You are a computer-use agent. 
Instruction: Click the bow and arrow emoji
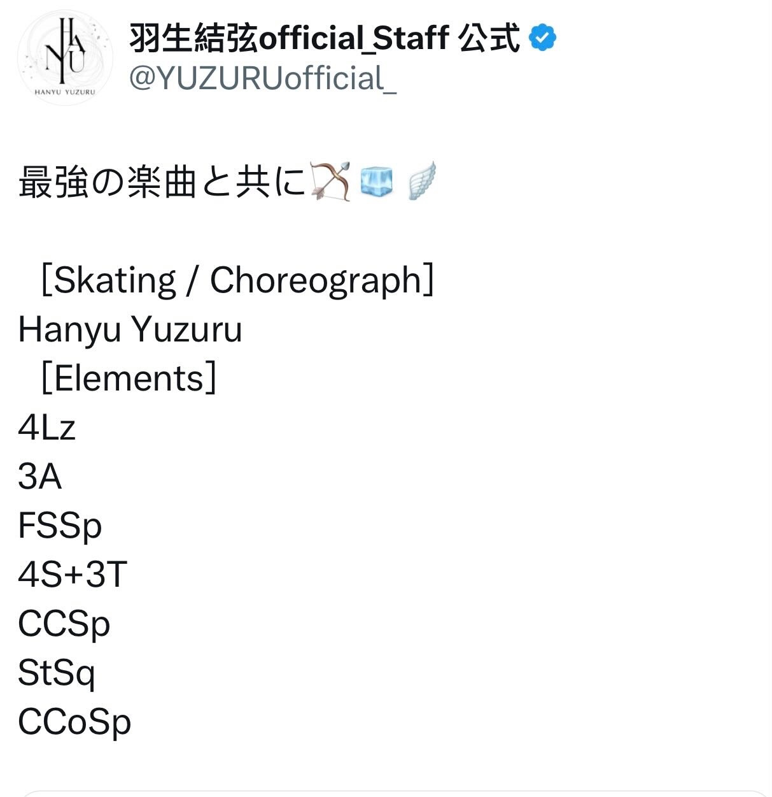[330, 181]
